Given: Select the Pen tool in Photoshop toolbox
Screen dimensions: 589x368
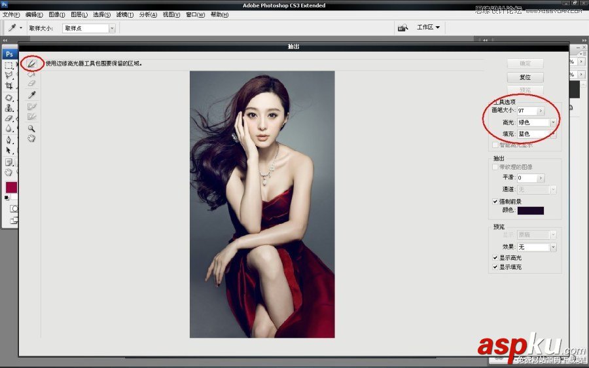Looking at the screenshot, I should [9, 140].
